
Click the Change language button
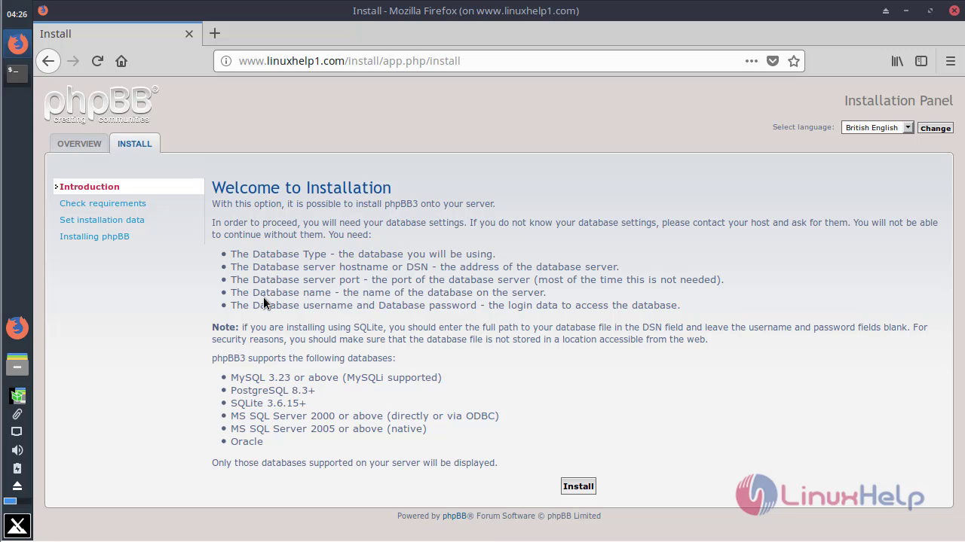(x=936, y=128)
